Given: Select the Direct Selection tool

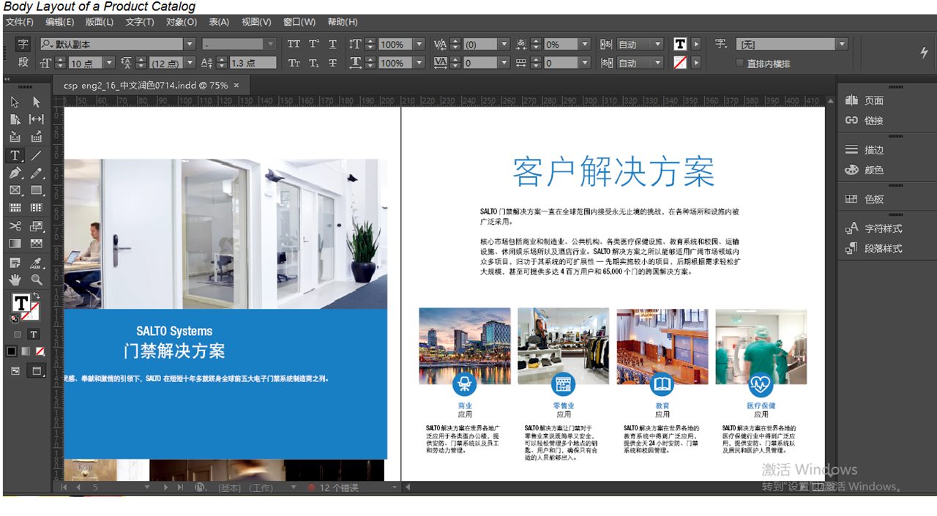Looking at the screenshot, I should 36,102.
